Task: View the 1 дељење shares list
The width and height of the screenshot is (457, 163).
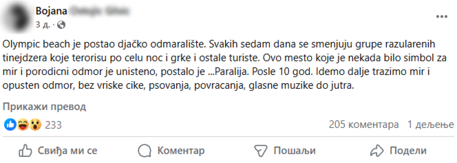Action: [x=431, y=125]
